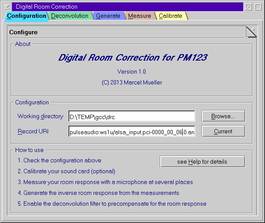Viewport: 265px width, 223px height.
Task: Go to the Generate tab
Action: (x=108, y=16)
